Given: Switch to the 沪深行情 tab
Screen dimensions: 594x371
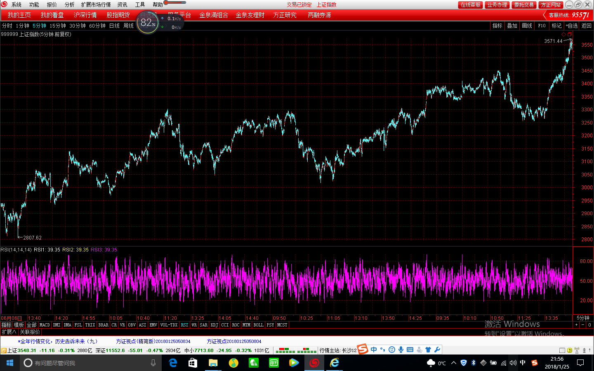Looking at the screenshot, I should tap(85, 15).
